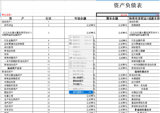
Task: Click the split cells icon beside 拆分单元格(S)
Action: 71,66
